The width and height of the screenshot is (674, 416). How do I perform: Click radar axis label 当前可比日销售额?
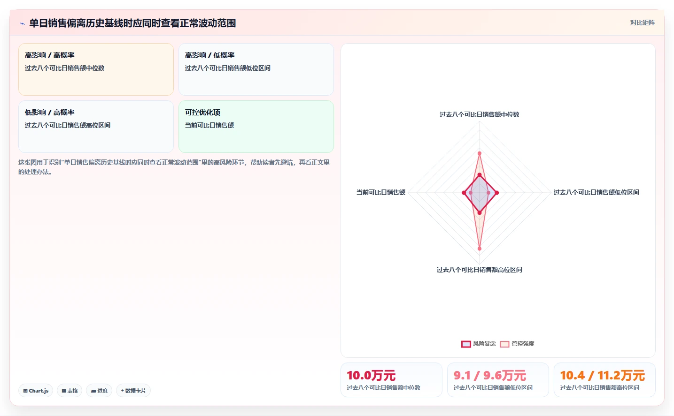coord(380,192)
